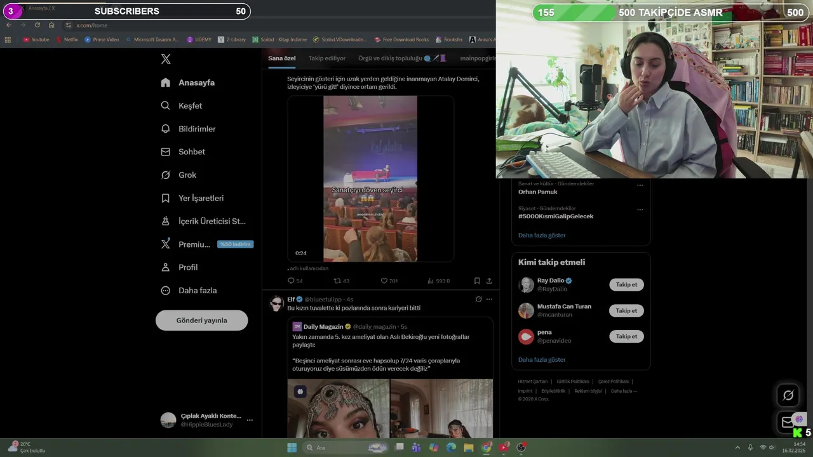Image resolution: width=813 pixels, height=457 pixels.
Task: Open Grok from the sidebar
Action: tap(179, 175)
